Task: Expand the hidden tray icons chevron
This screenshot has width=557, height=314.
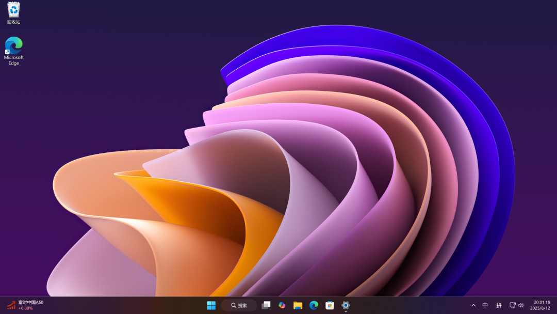Action: (x=473, y=305)
